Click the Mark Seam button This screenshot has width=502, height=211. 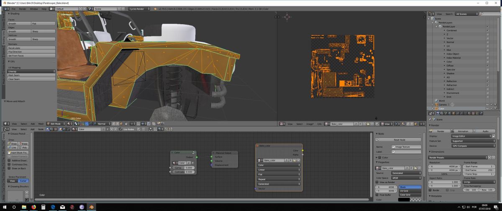click(31, 75)
